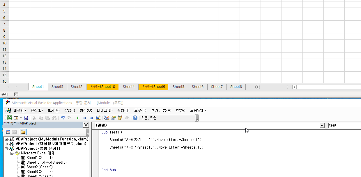Switch to Sheet8 worksheet tab

point(236,86)
